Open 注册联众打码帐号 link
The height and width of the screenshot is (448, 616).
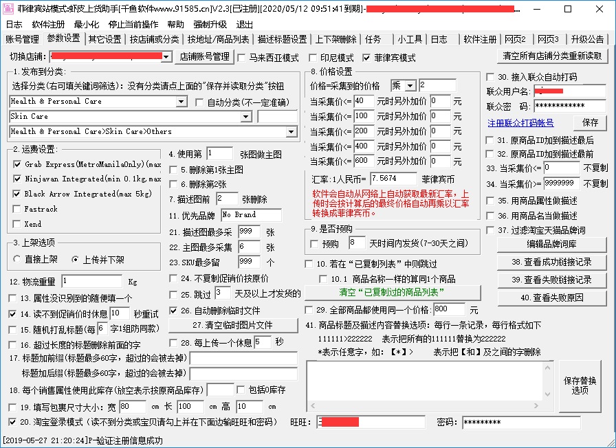[x=520, y=123]
